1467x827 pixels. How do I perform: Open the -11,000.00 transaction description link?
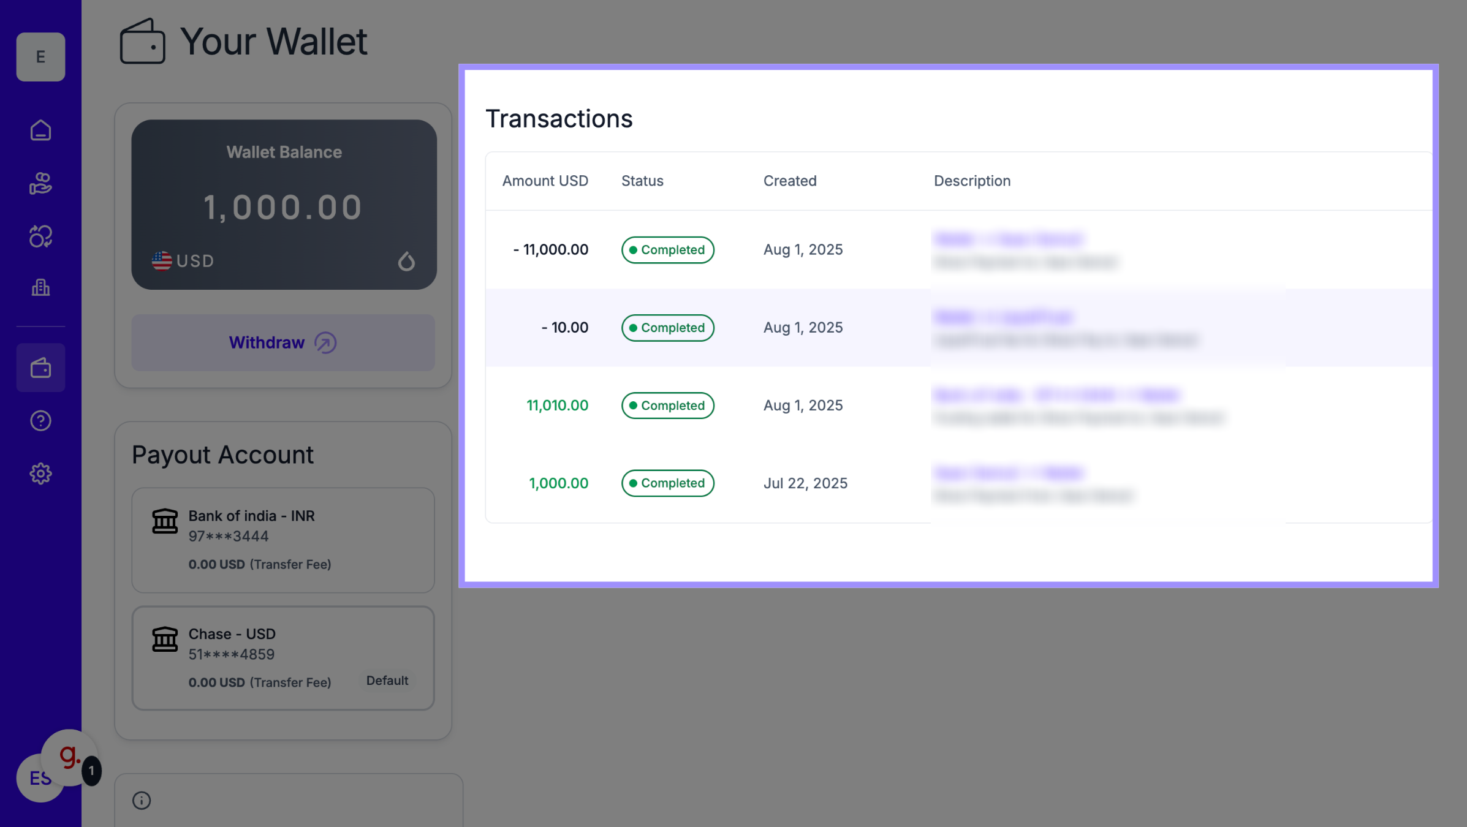click(1008, 239)
